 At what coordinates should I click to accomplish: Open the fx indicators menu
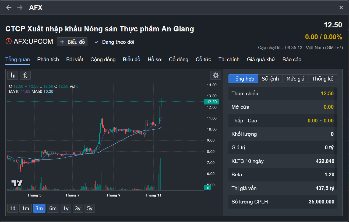point(25,75)
